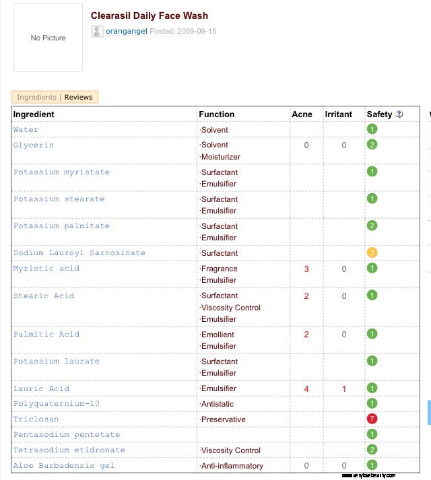
Task: Click the Moisturizer function for Glycerin
Action: (221, 157)
